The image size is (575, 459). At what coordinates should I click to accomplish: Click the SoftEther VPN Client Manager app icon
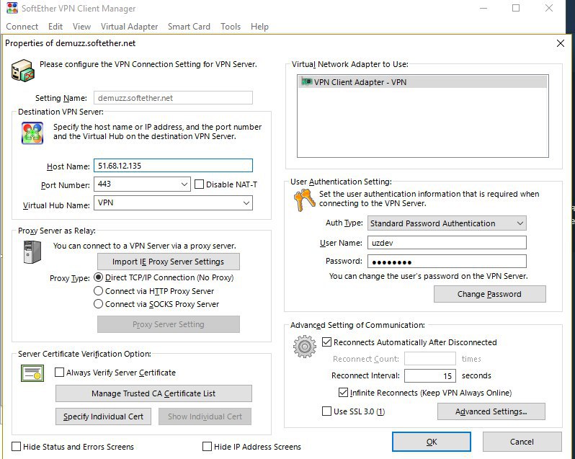click(x=12, y=8)
